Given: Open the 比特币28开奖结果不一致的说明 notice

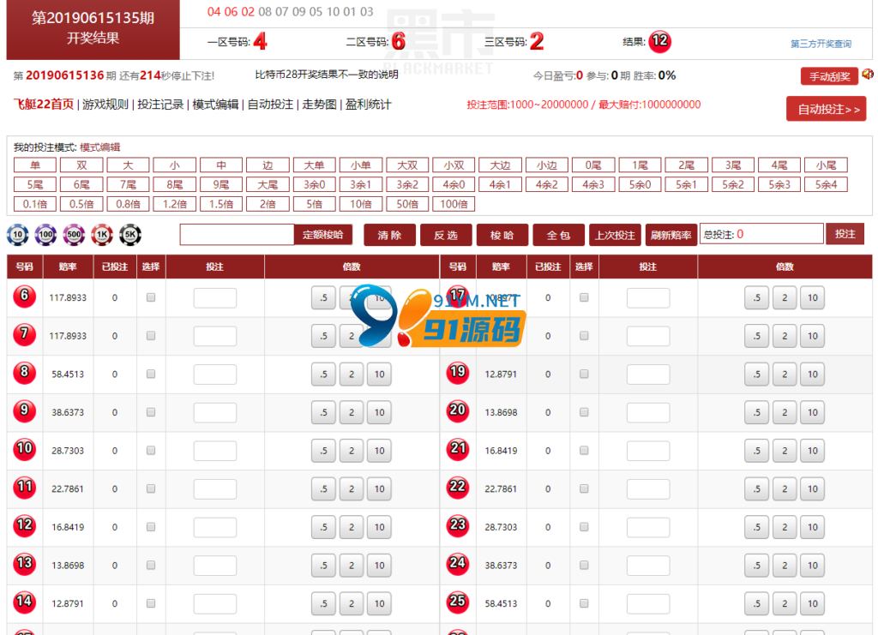Looking at the screenshot, I should click(x=327, y=75).
